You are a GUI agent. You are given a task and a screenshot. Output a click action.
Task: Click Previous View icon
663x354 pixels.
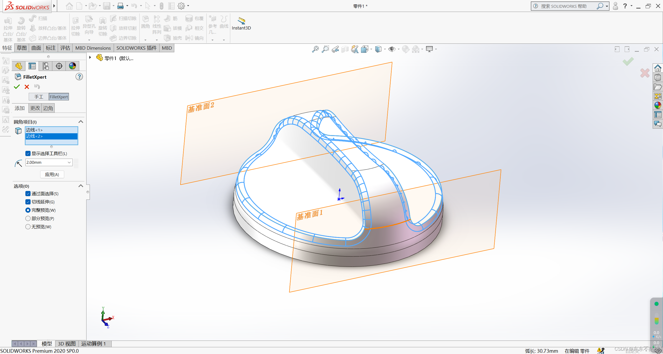coord(335,49)
